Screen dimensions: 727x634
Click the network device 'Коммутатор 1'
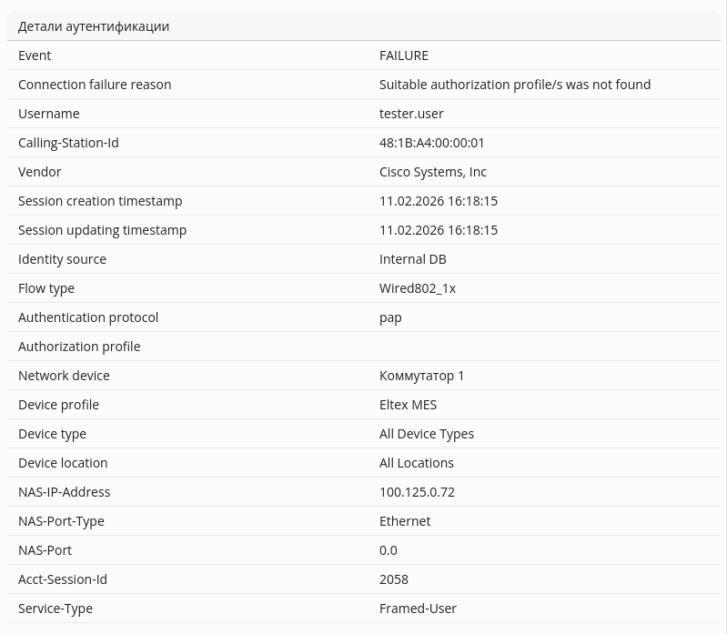[x=421, y=376]
